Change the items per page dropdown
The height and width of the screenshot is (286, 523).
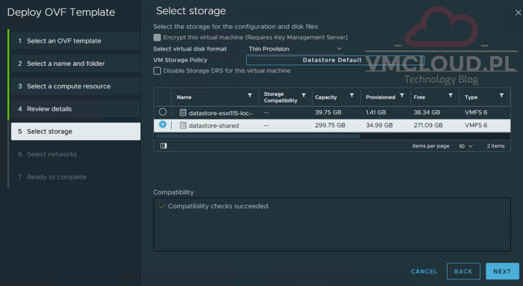point(465,146)
